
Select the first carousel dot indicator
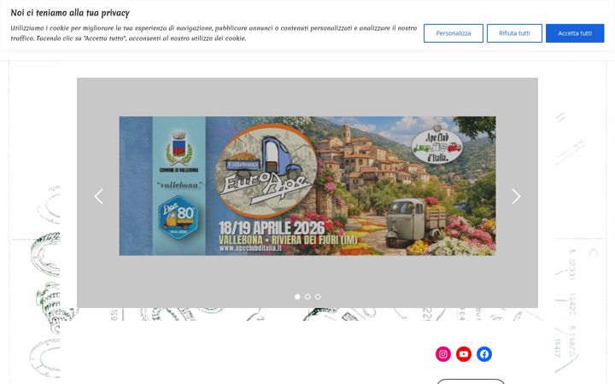pos(297,297)
